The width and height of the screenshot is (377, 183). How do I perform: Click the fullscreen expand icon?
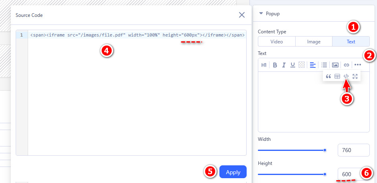(355, 77)
